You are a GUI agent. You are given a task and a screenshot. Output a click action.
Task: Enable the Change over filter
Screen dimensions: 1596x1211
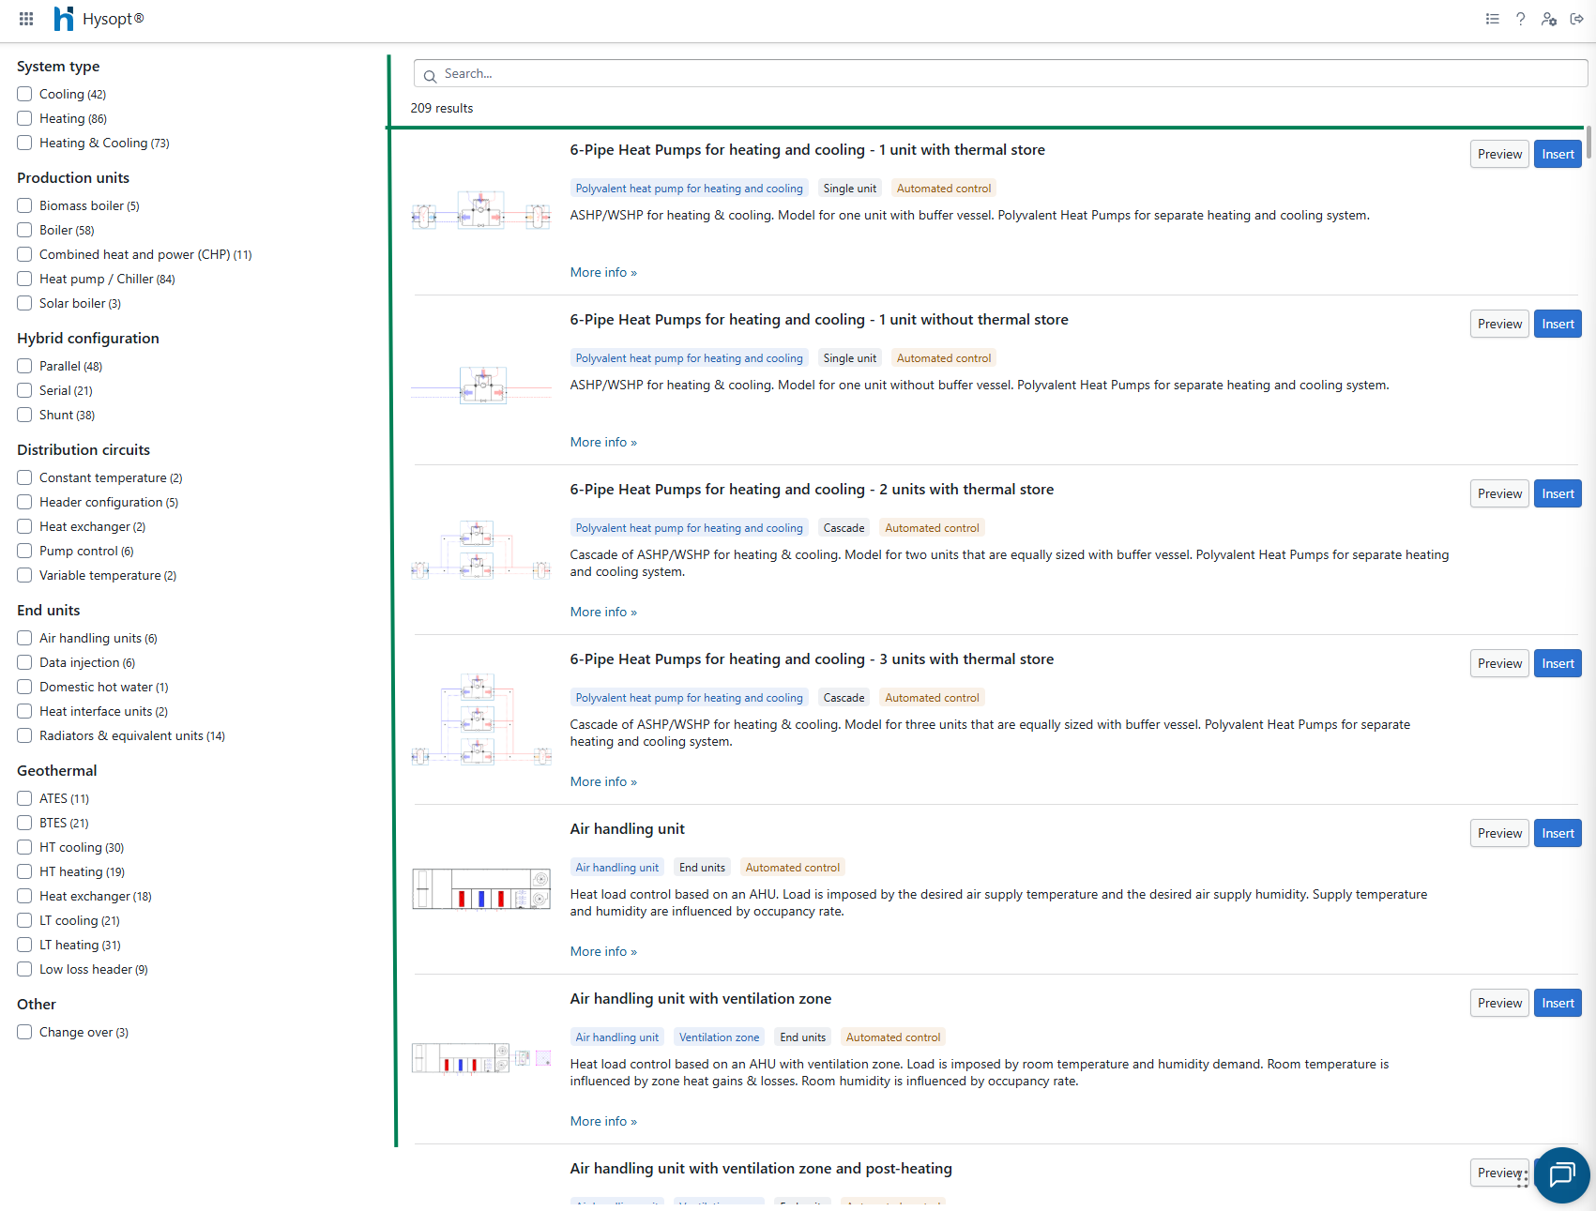[24, 1032]
